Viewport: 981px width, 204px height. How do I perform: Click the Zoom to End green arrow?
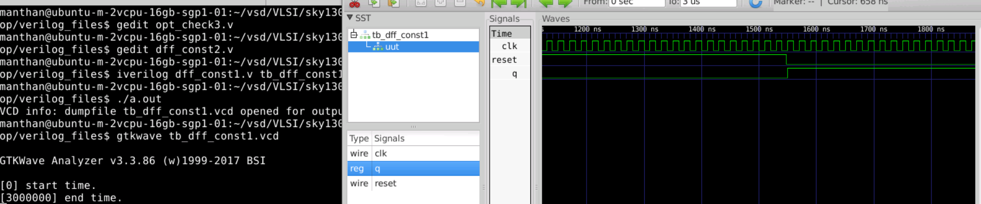tap(518, 3)
